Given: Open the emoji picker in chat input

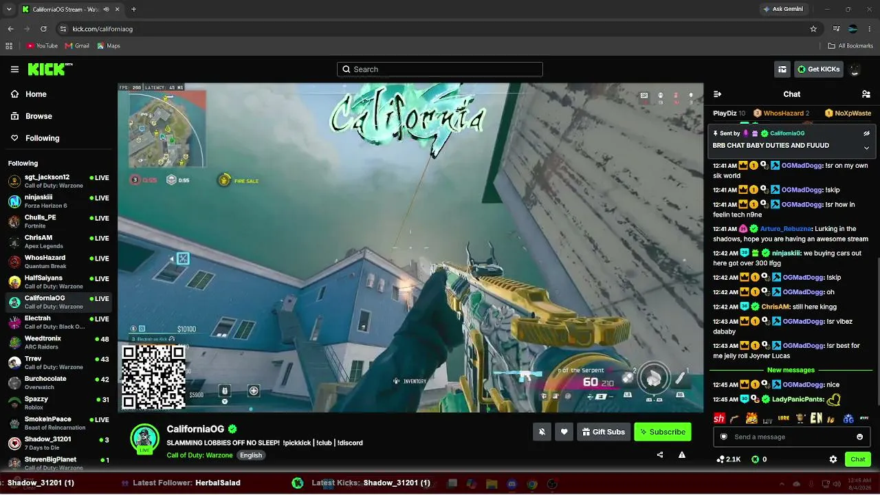Looking at the screenshot, I should tap(859, 437).
